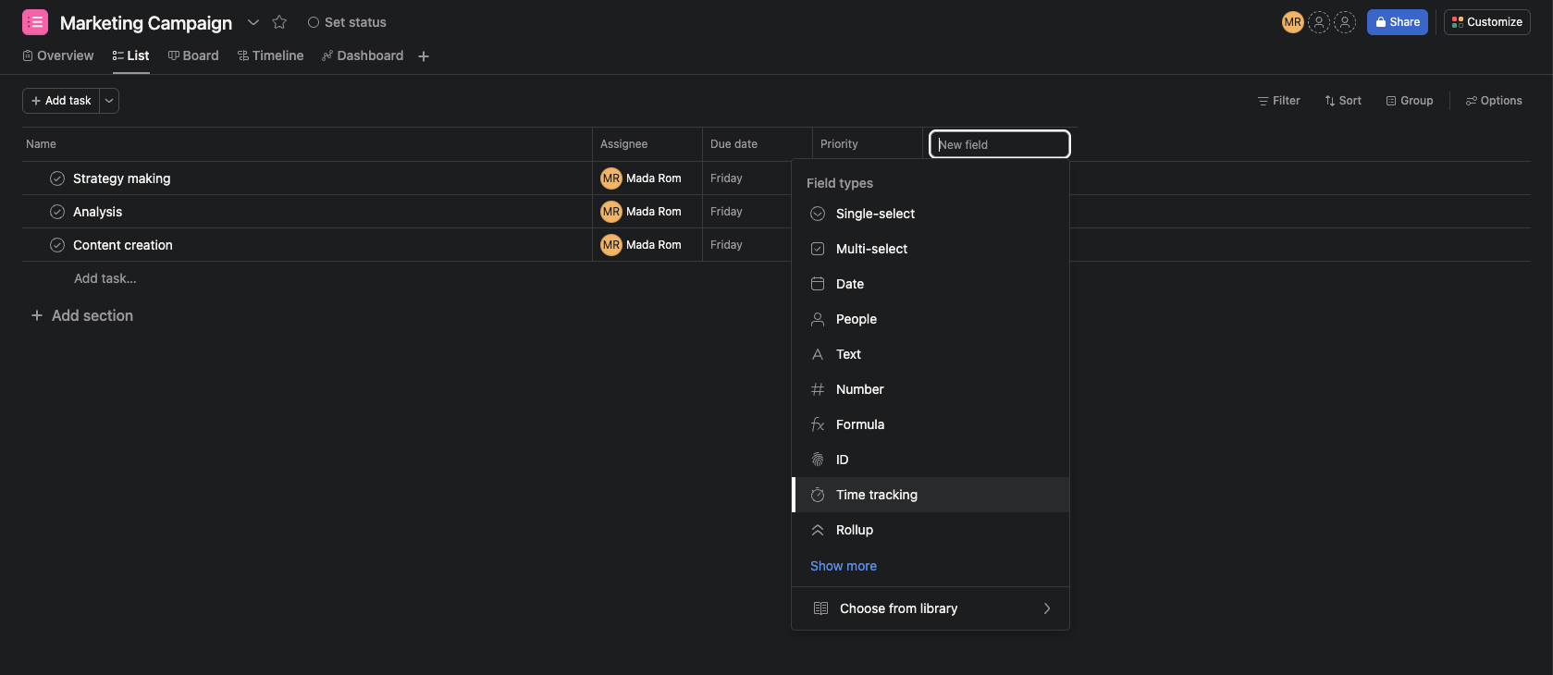
Task: Star the Marketing Campaign project
Action: (x=279, y=22)
